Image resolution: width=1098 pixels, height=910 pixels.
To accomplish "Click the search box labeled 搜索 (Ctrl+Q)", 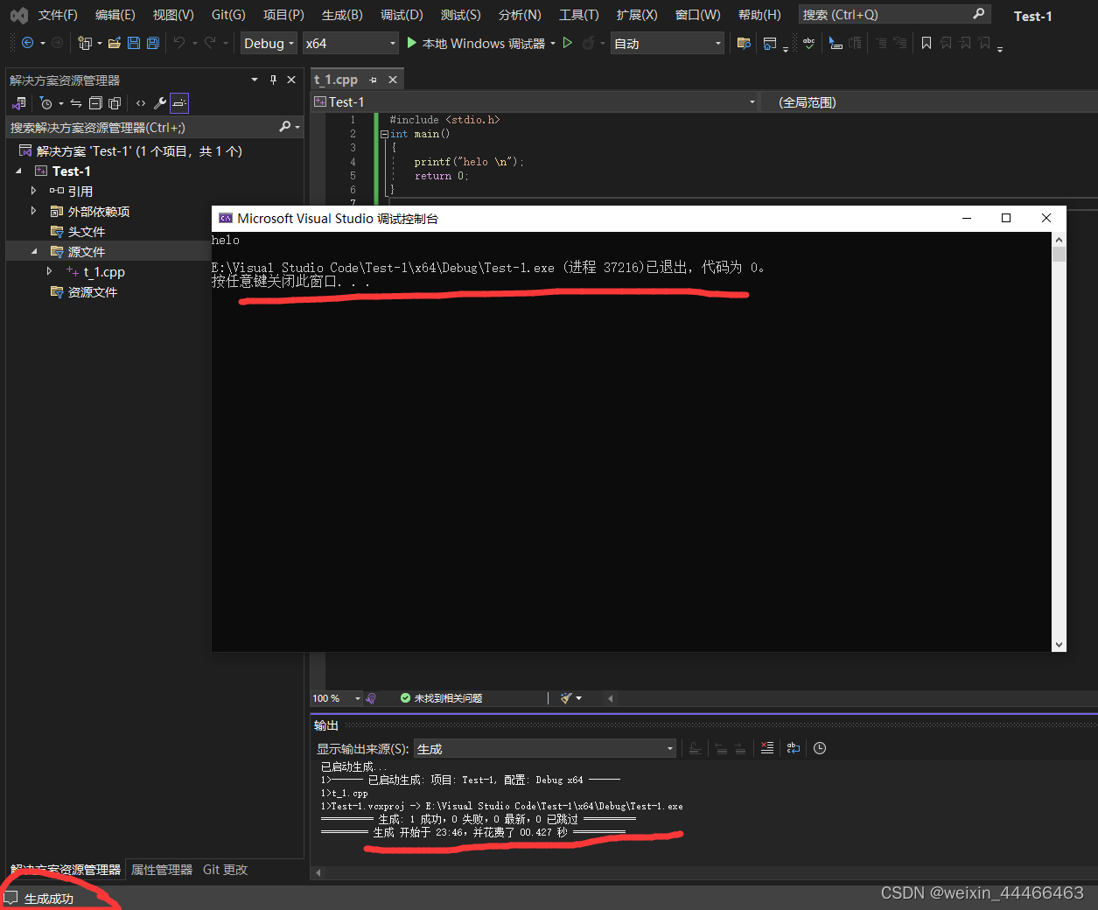I will 884,13.
